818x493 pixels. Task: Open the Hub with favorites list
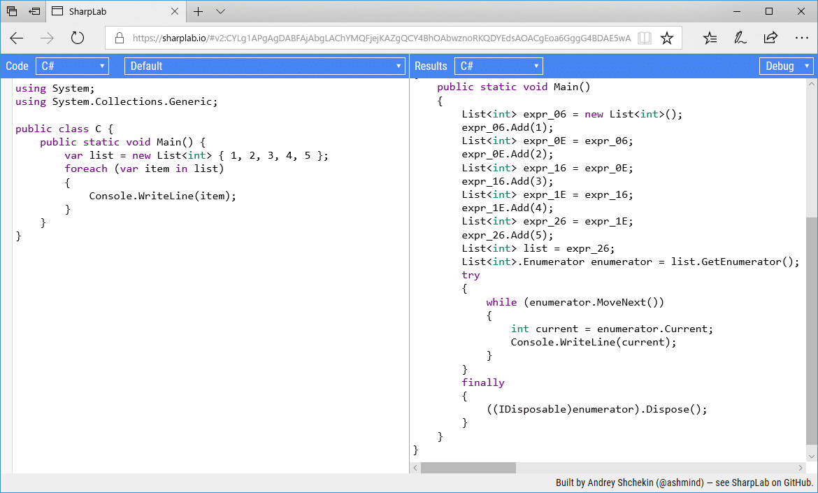pos(710,38)
